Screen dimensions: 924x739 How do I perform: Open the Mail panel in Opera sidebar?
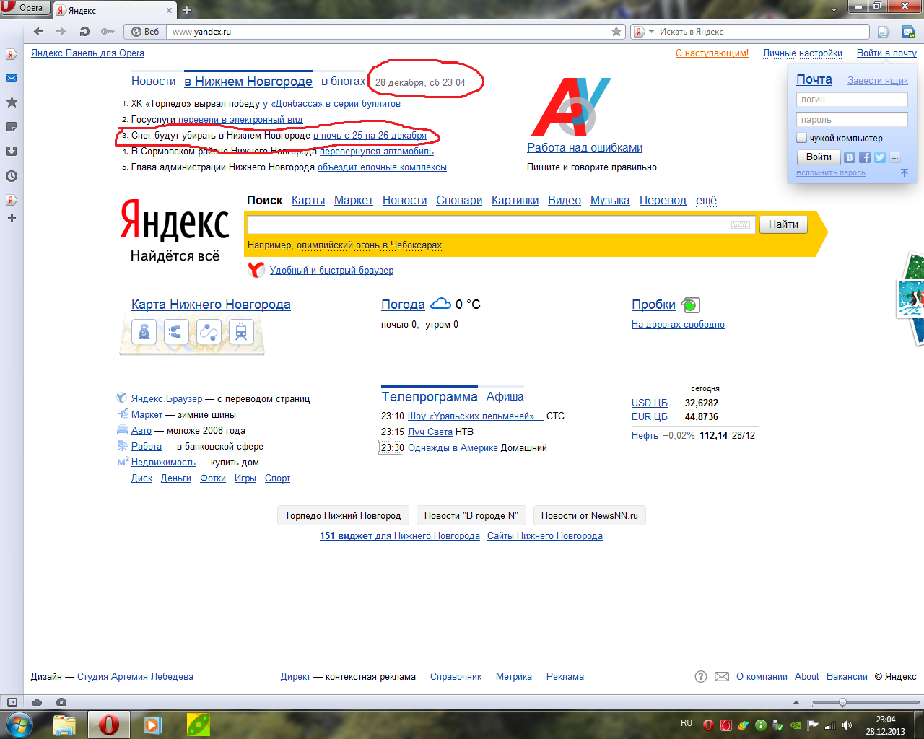point(12,78)
